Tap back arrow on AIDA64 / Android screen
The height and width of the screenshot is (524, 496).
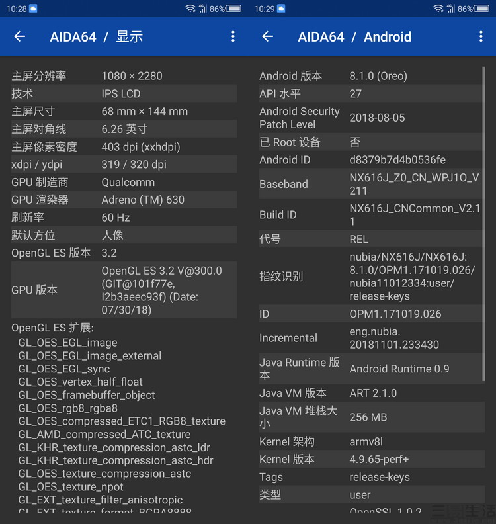point(267,37)
